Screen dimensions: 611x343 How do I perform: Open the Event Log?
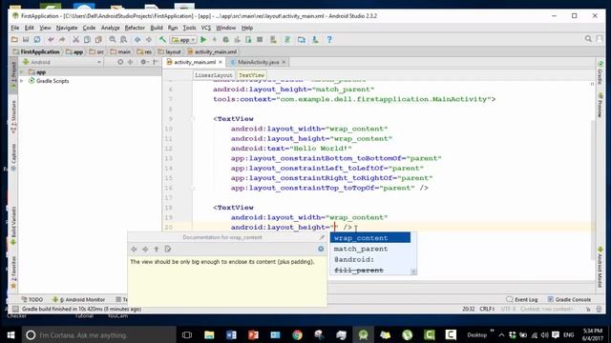coord(522,299)
